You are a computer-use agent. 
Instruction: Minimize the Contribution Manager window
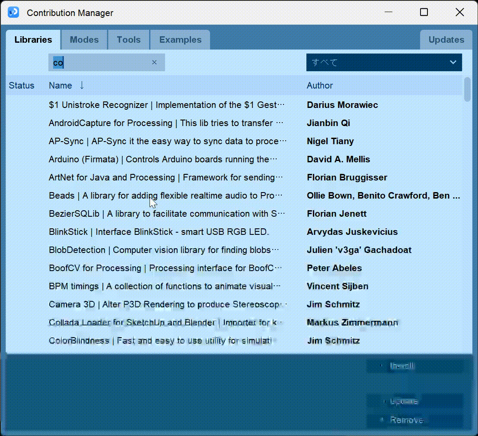[389, 12]
